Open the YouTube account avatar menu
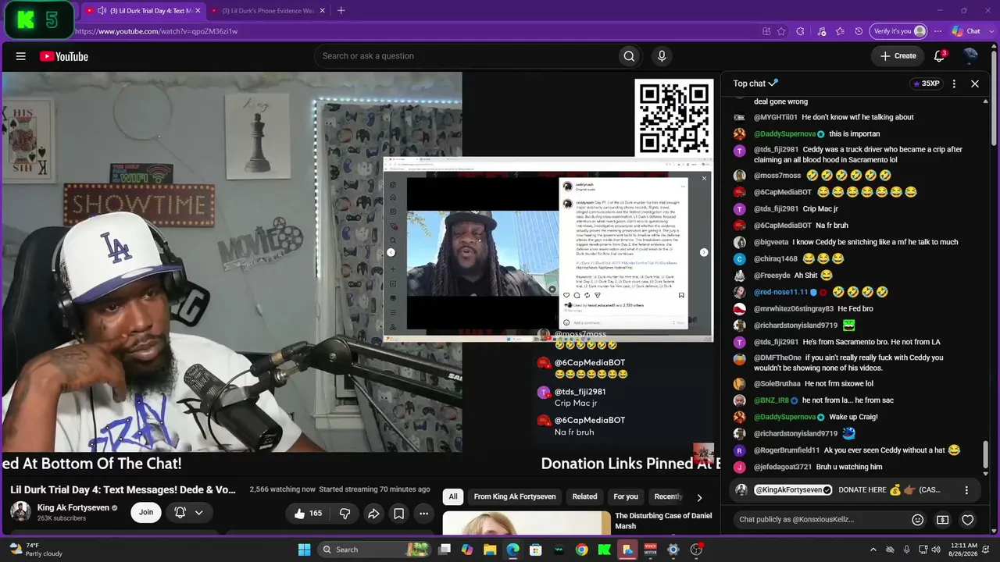 tap(971, 56)
